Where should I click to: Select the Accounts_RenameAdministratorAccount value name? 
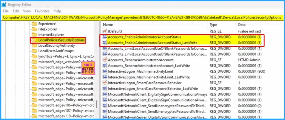click(x=141, y=60)
